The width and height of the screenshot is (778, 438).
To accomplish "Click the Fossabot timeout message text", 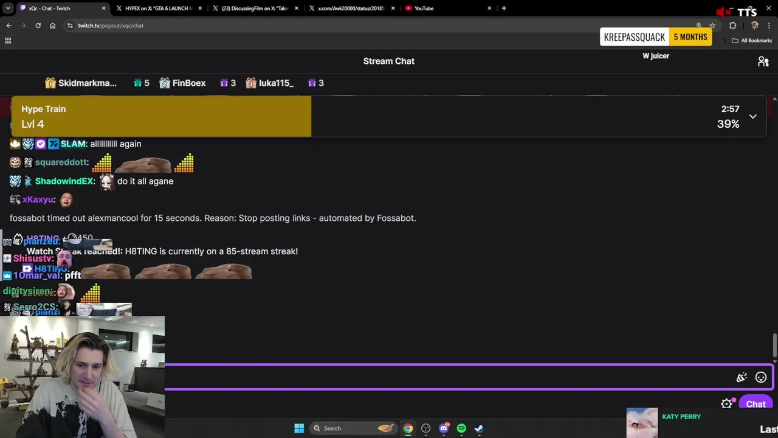I will click(x=213, y=218).
